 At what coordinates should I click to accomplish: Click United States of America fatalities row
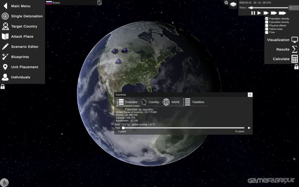pos(136,112)
